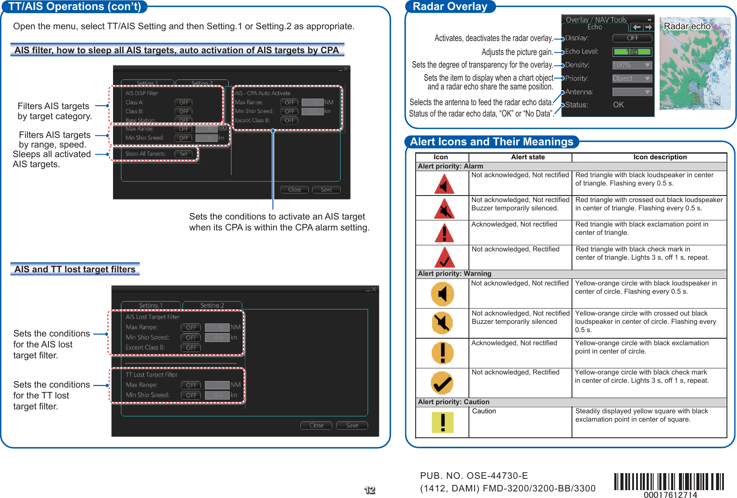Viewport: 737px width, 498px height.
Task: Expand Overlay / NAV Tools panel menu arrow
Action: 649,20
